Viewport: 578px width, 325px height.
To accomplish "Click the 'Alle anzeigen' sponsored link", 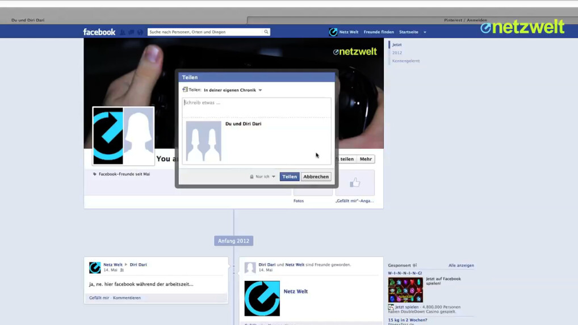I will pyautogui.click(x=461, y=265).
